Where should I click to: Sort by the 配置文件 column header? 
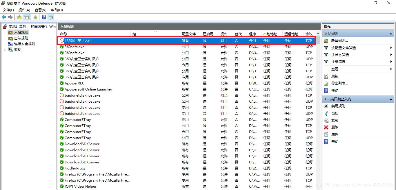click(x=190, y=34)
